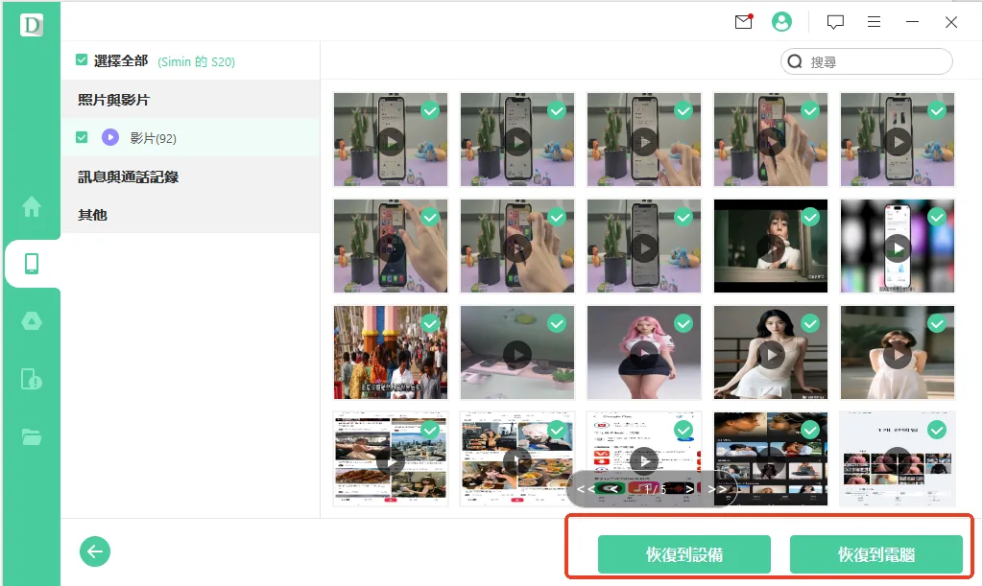Open the Google Drive cloud sidebar icon
Screen dimensions: 983x586
(32, 321)
